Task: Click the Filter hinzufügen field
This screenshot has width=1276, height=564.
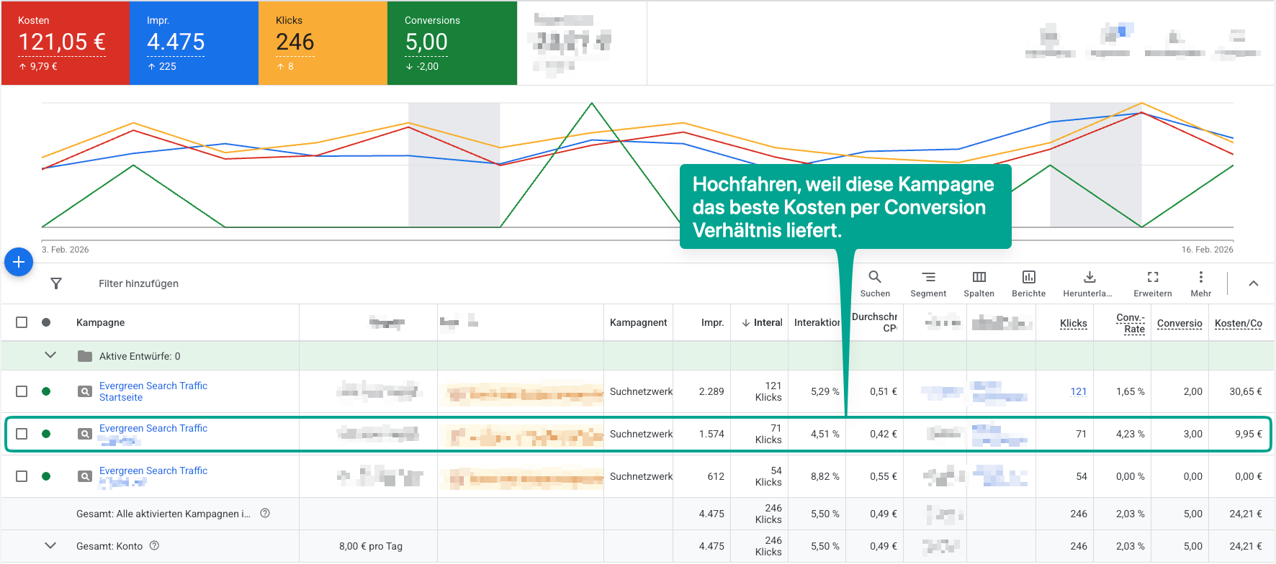Action: coord(138,283)
